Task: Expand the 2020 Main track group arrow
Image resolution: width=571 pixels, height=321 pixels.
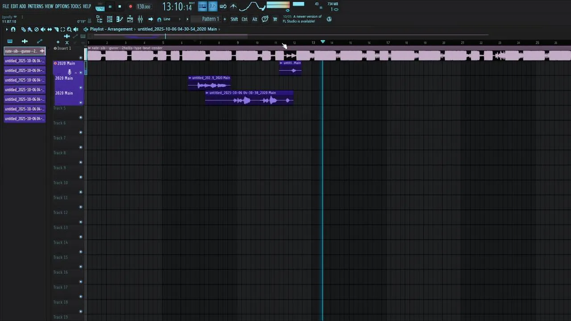Action: coord(75,72)
